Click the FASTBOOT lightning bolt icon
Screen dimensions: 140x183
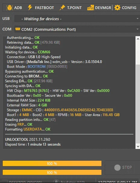(x=30, y=8)
